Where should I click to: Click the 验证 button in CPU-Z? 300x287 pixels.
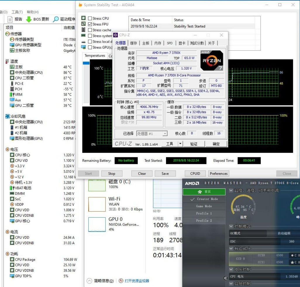point(194,143)
